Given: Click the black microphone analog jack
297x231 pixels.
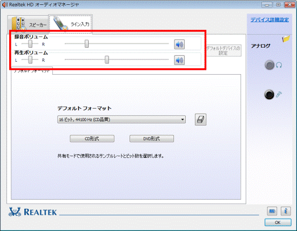Looking at the screenshot, I should click(269, 95).
